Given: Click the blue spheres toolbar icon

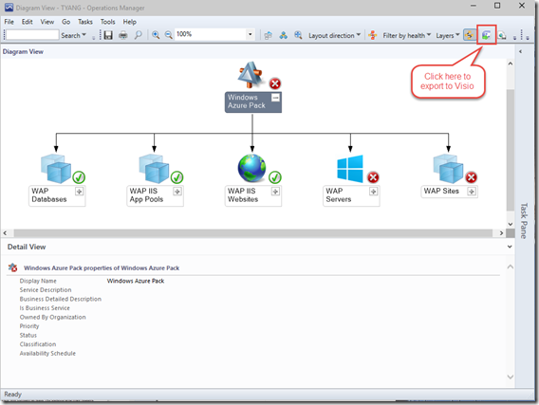Looking at the screenshot, I should (283, 35).
